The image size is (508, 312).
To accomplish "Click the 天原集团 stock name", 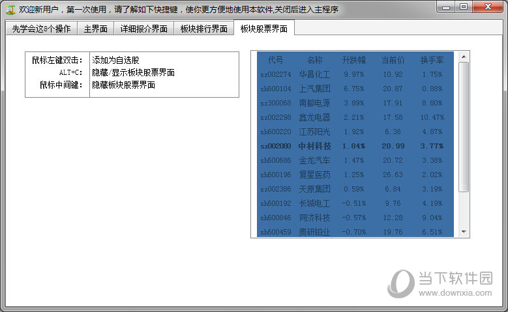I will pyautogui.click(x=314, y=189).
